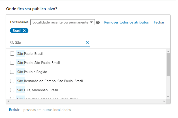Clear the São search text
178x118 pixels.
click(x=87, y=42)
